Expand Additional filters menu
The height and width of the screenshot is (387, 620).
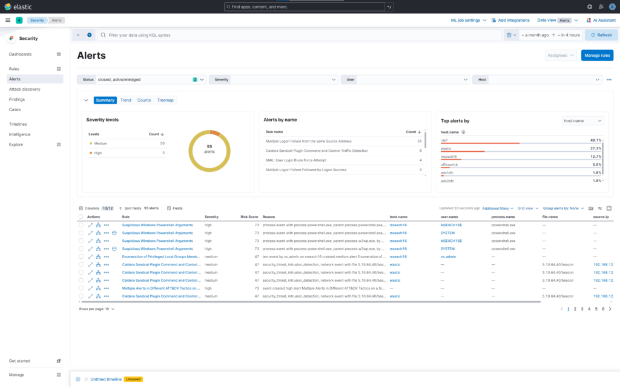[498, 209]
